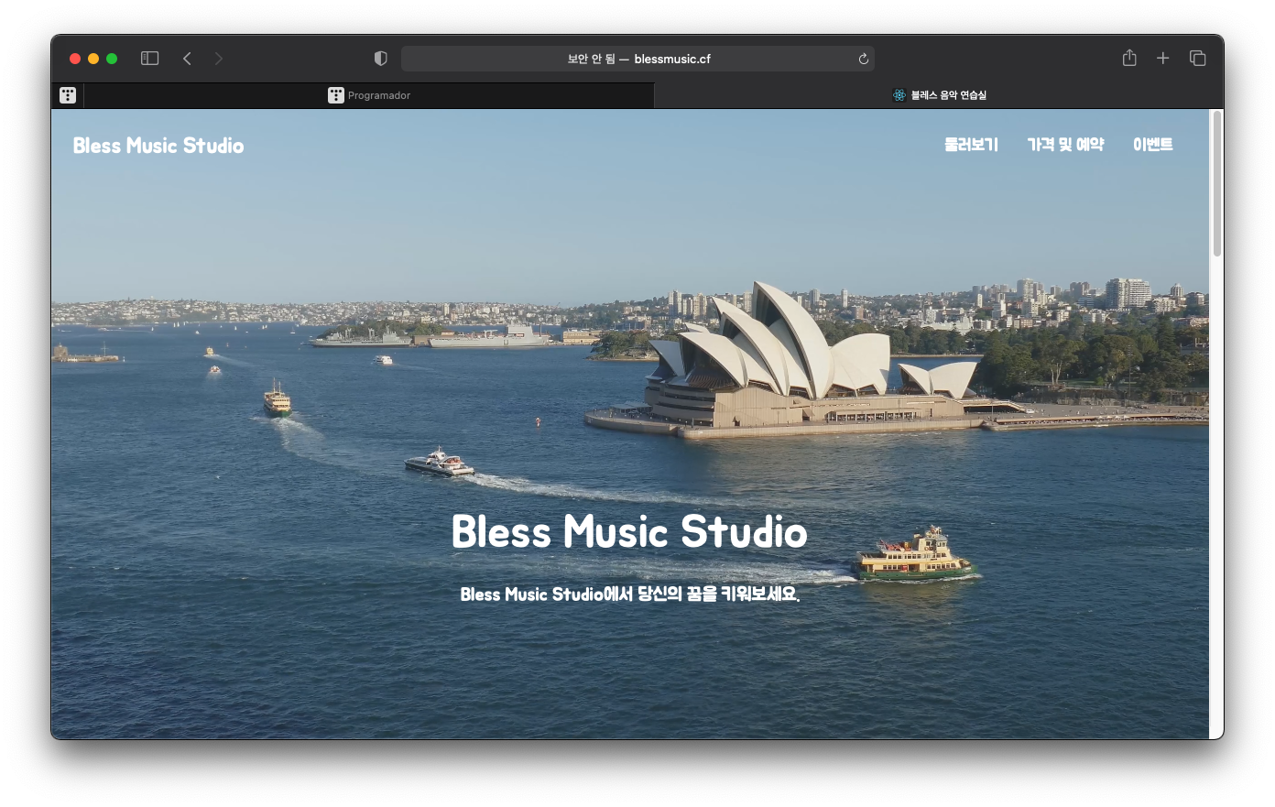The width and height of the screenshot is (1275, 807).
Task: Open the 이벤트 navigation link
Action: (1152, 145)
